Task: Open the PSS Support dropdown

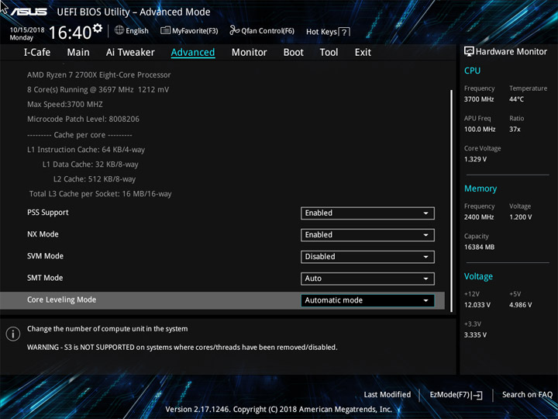Action: [x=367, y=213]
